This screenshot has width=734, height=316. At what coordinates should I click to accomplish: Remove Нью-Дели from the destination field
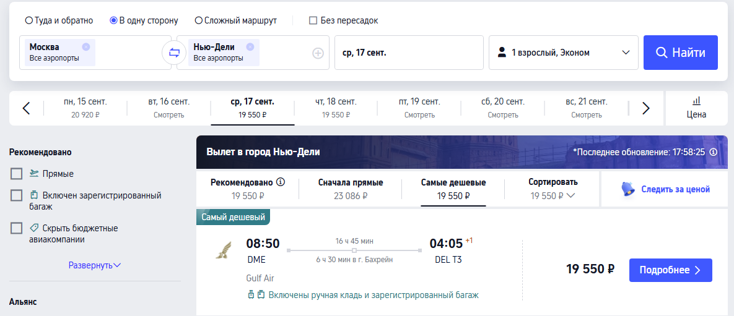[250, 47]
